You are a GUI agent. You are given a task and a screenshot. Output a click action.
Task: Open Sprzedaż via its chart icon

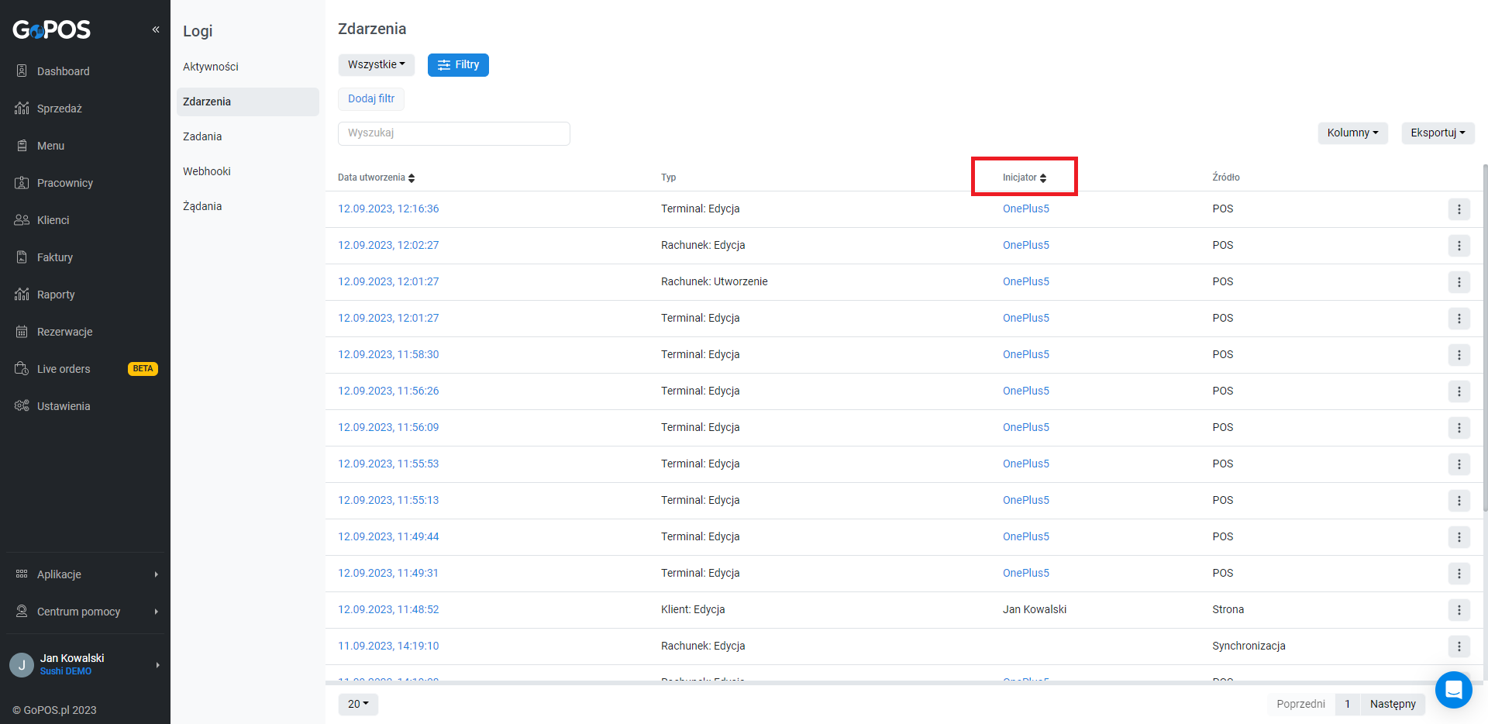click(x=22, y=109)
